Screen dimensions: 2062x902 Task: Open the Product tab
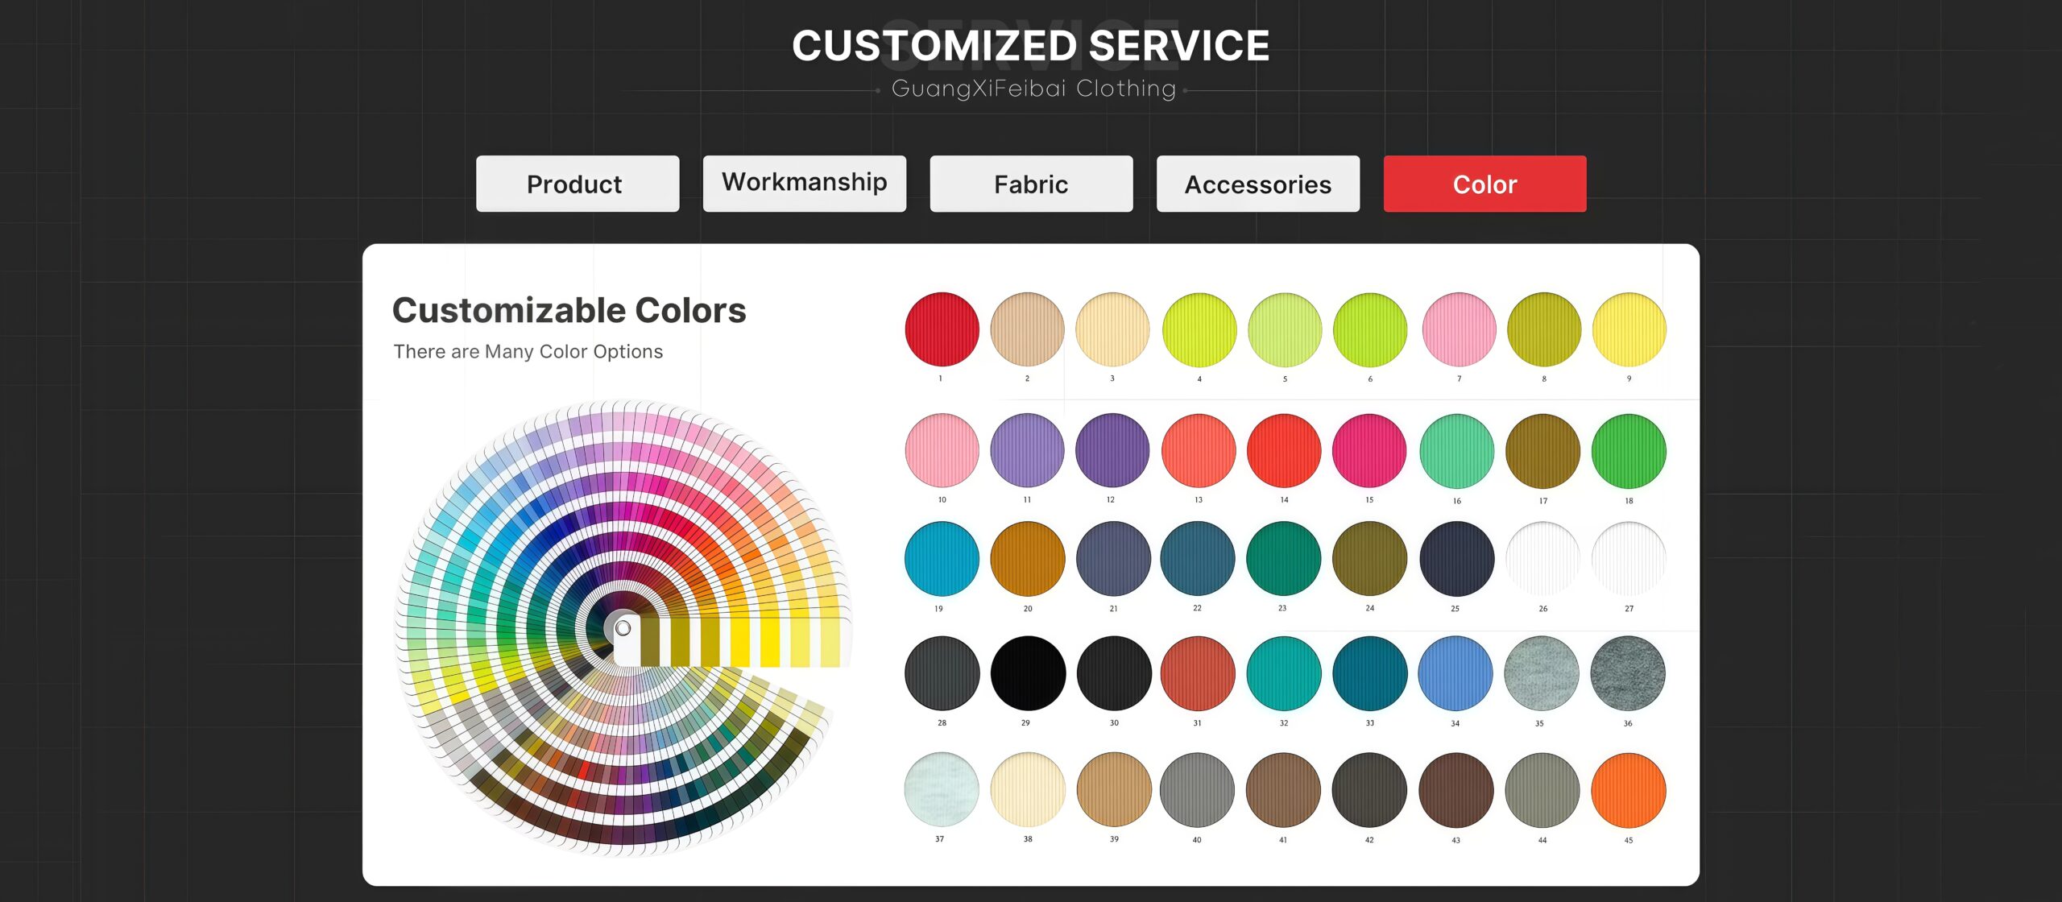(x=577, y=184)
